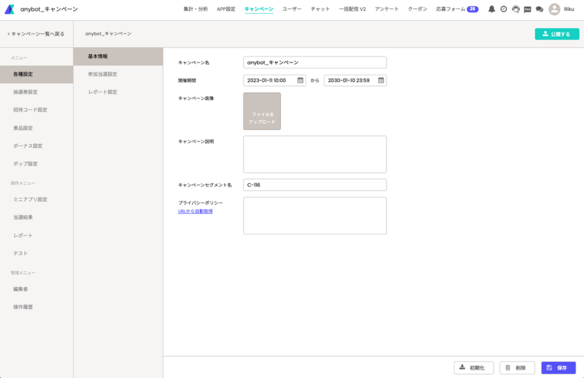
Task: Open the 集計・分析 menu
Action: coord(196,9)
